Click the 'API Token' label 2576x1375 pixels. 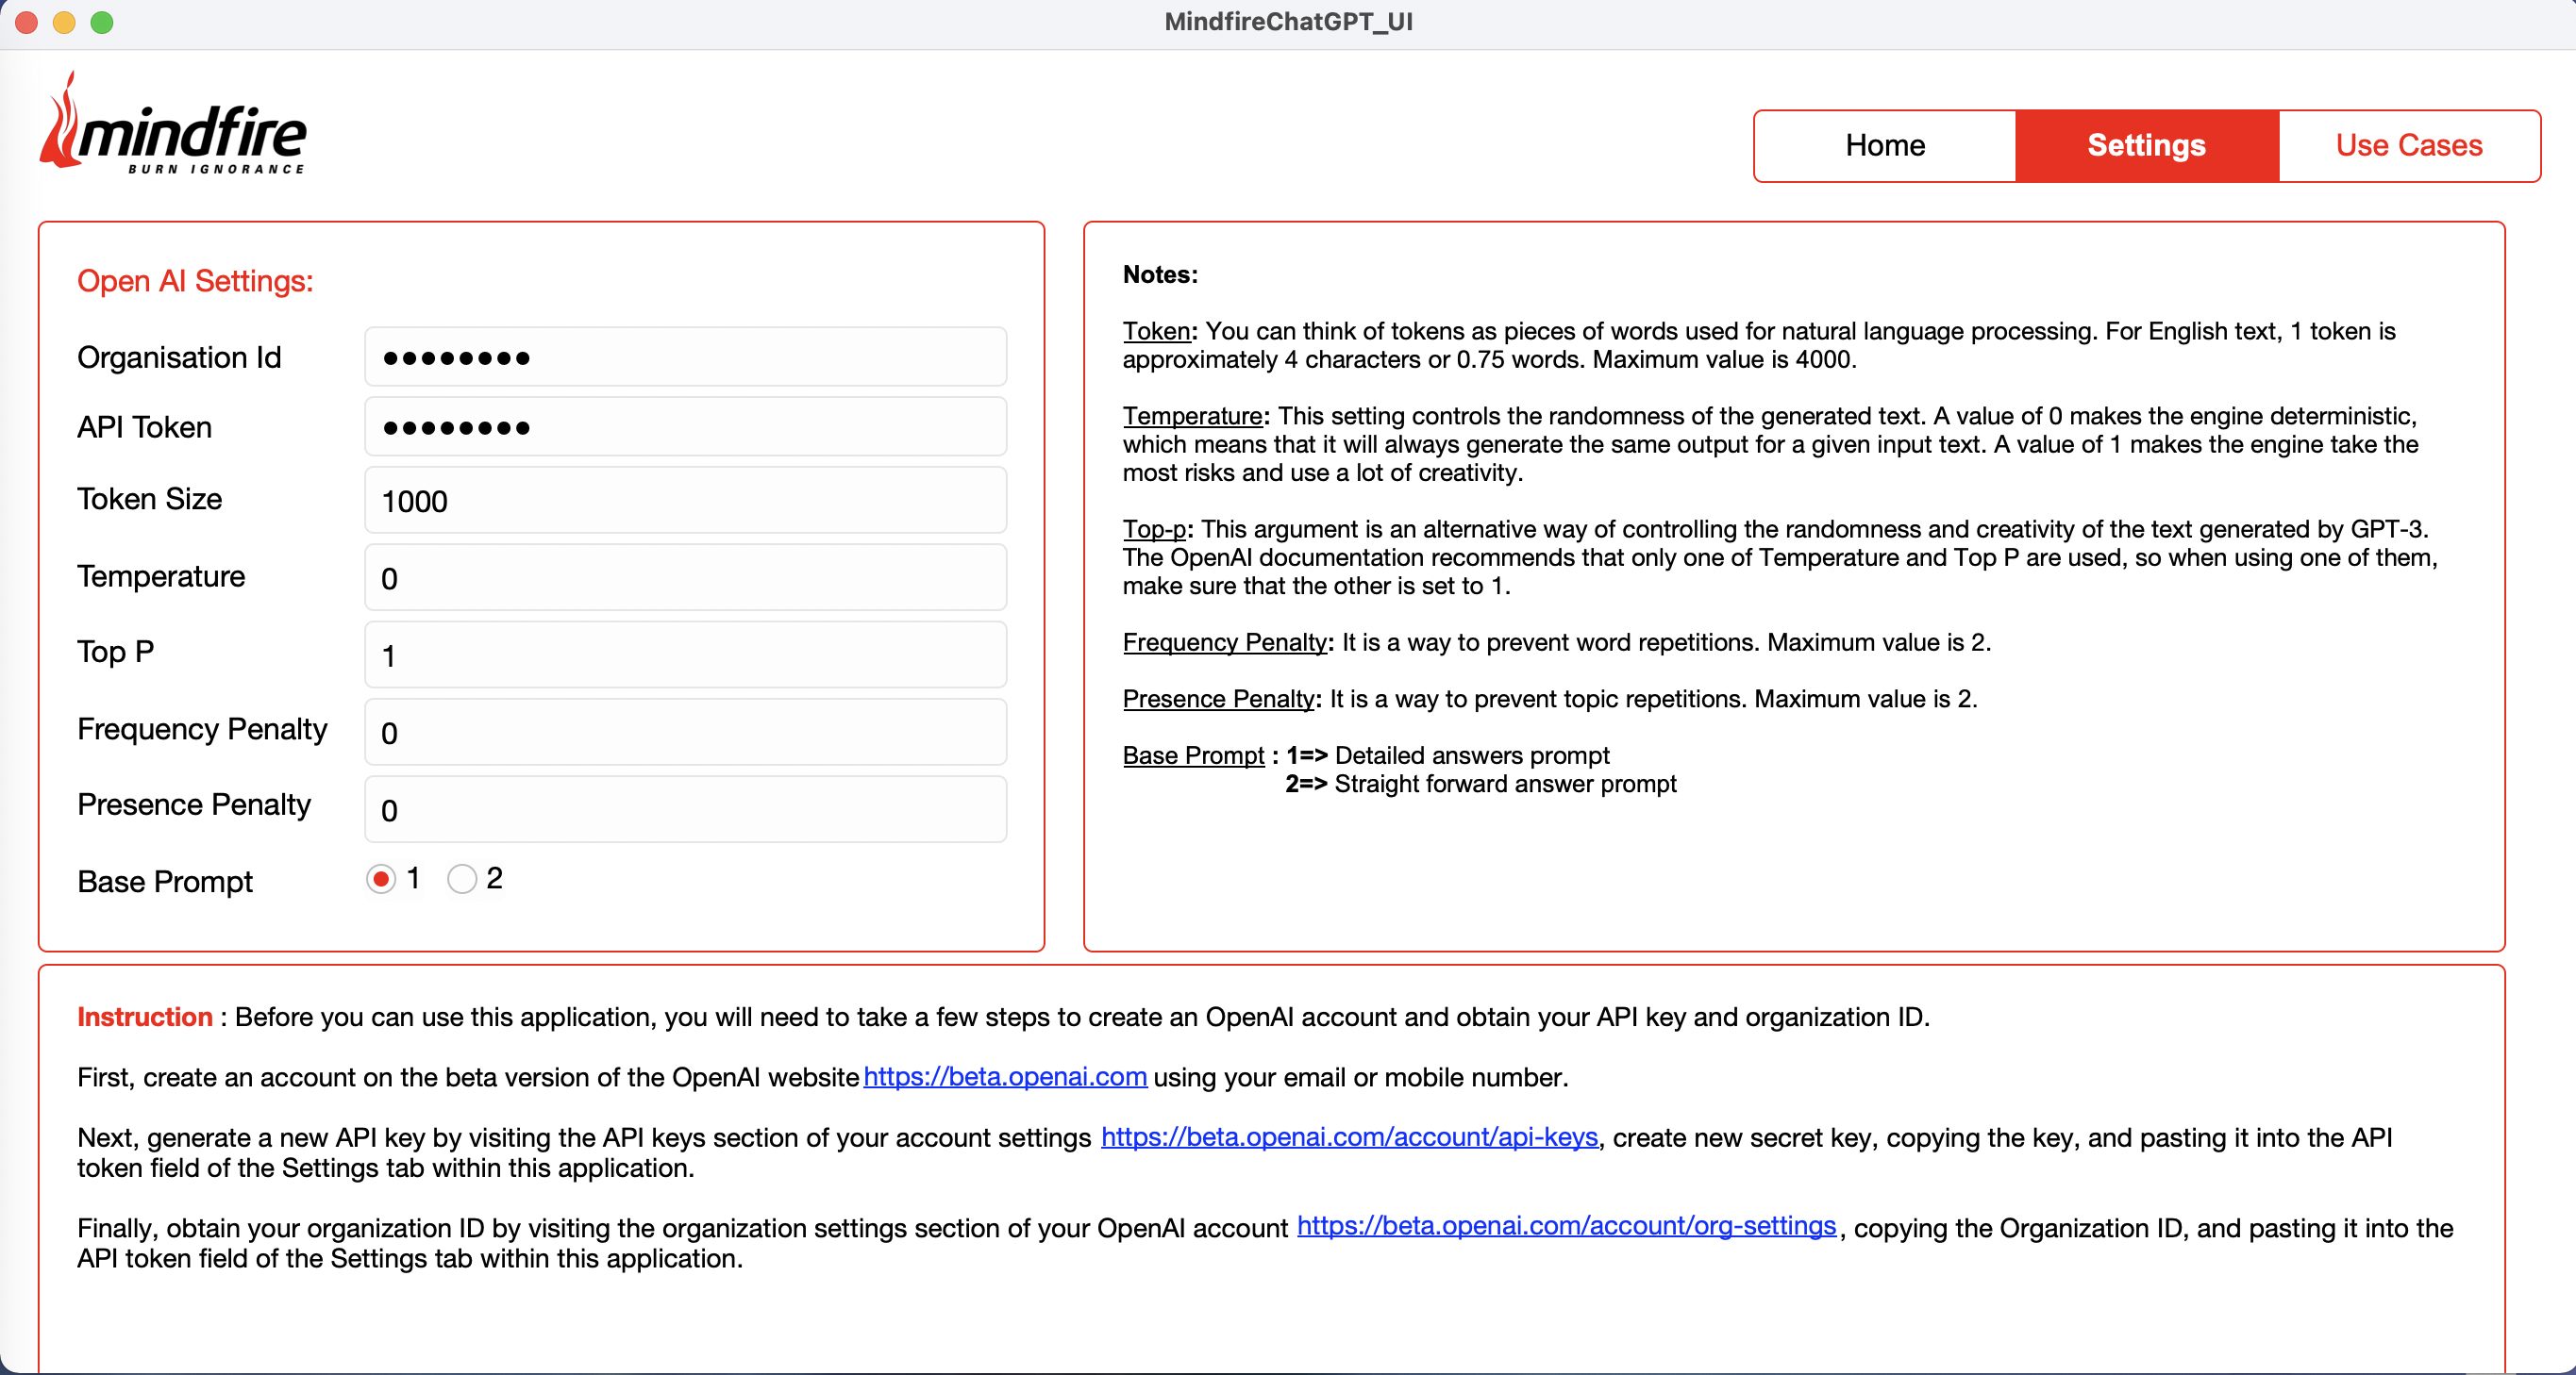click(x=145, y=428)
